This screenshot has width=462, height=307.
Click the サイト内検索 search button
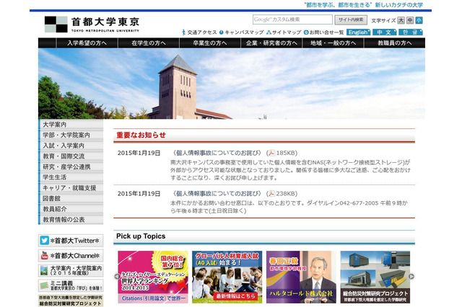351,19
